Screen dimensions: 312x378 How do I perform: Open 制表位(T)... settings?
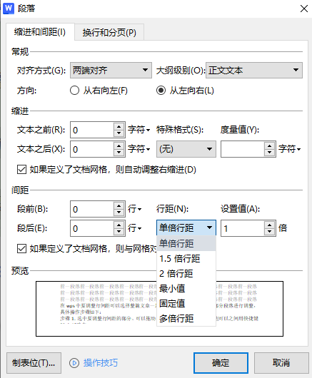click(34, 363)
